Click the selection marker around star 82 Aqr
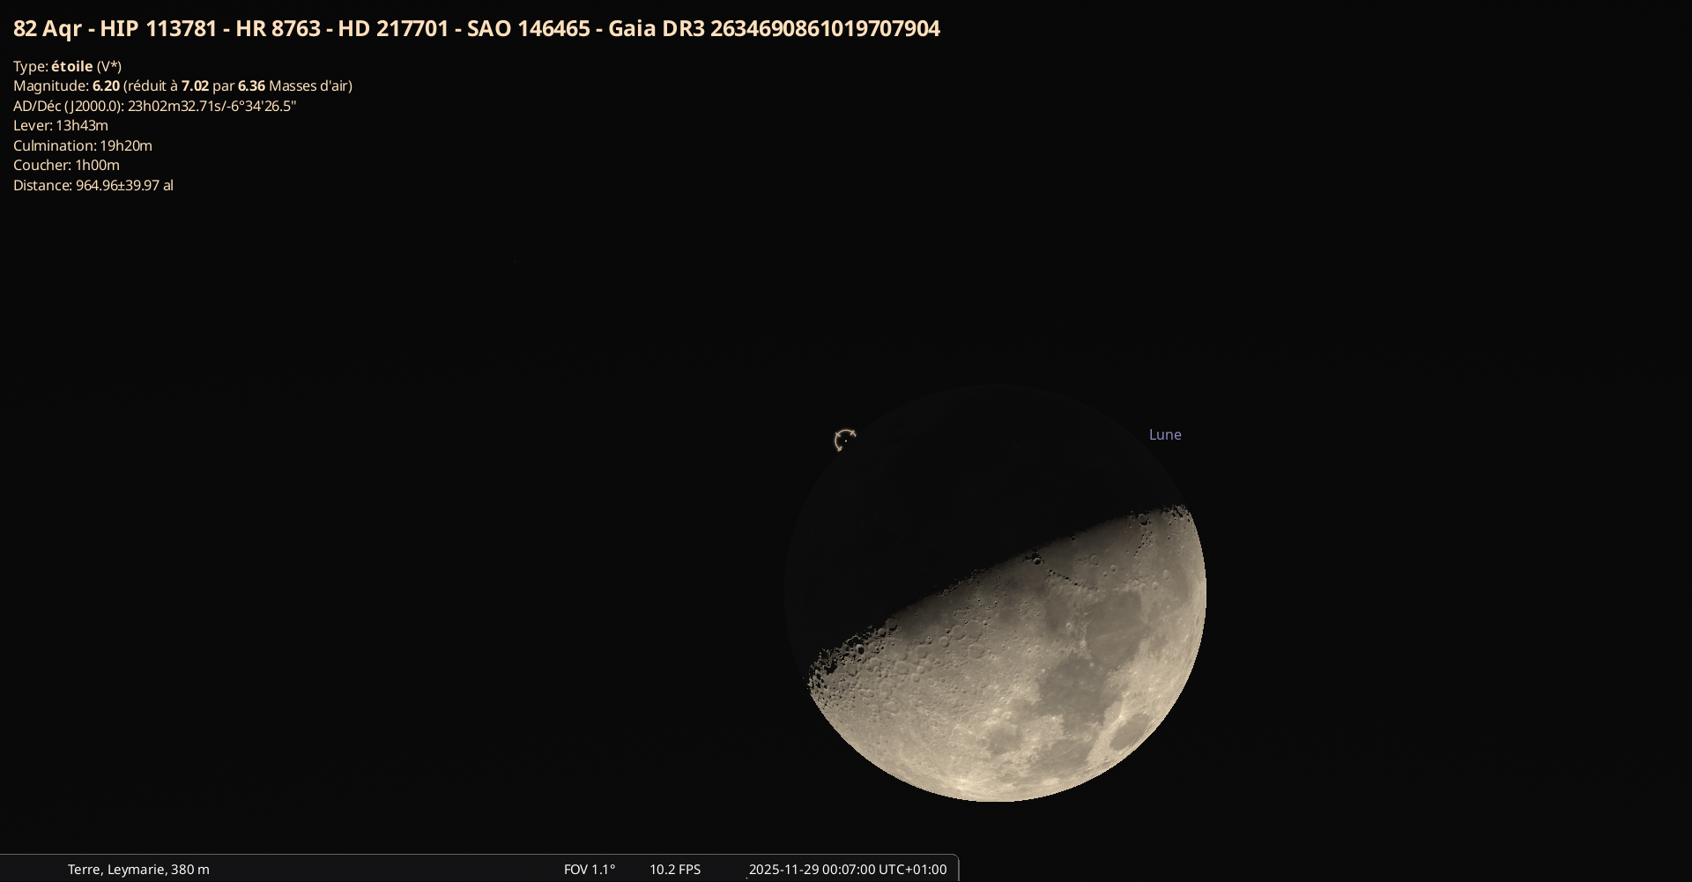The image size is (1692, 882). (845, 439)
